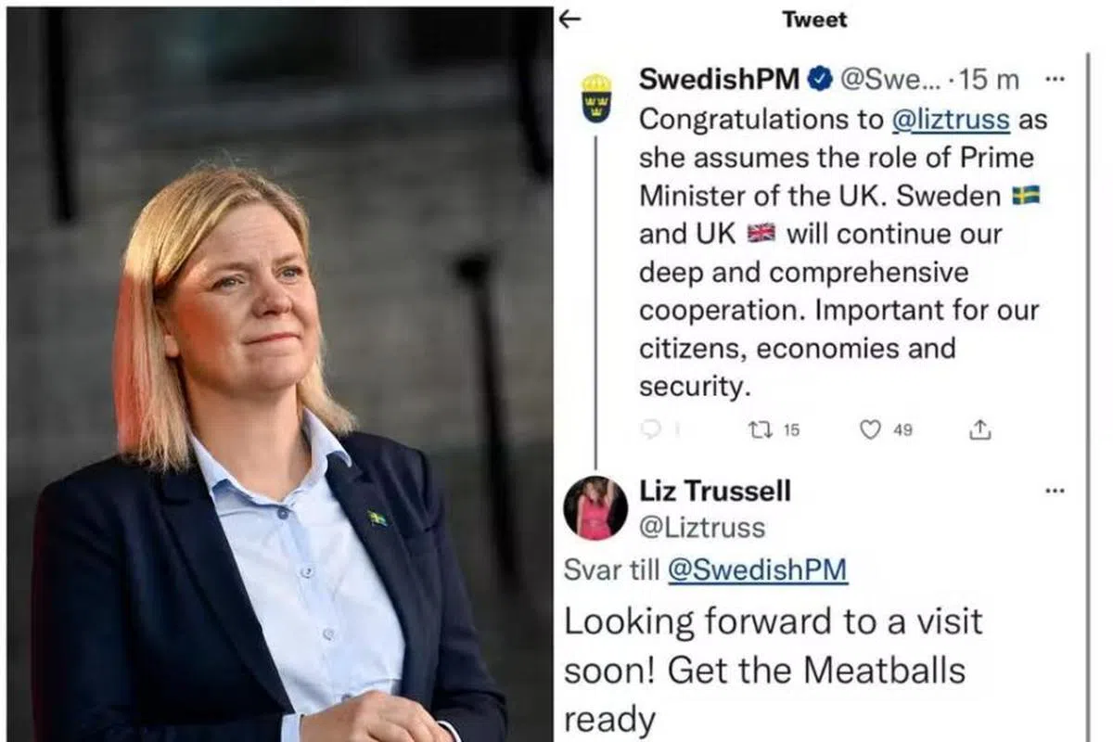Open more options on the Liz Trussell reply

pos(1055,491)
